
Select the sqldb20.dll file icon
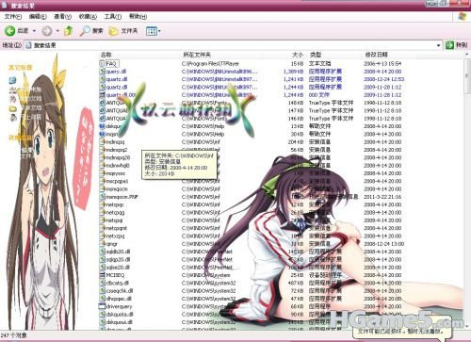pyautogui.click(x=102, y=252)
